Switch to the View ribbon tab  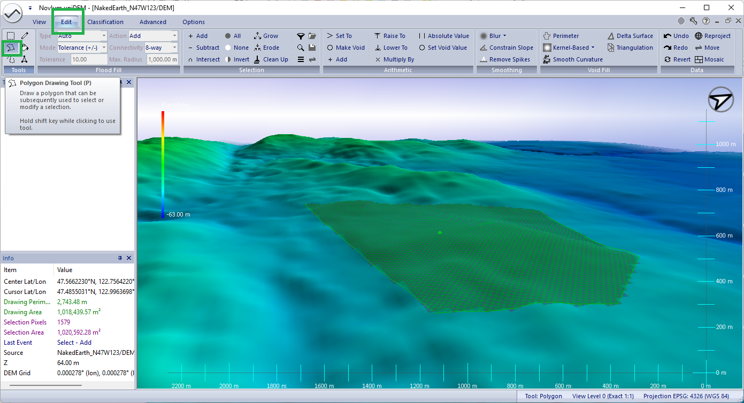click(40, 22)
